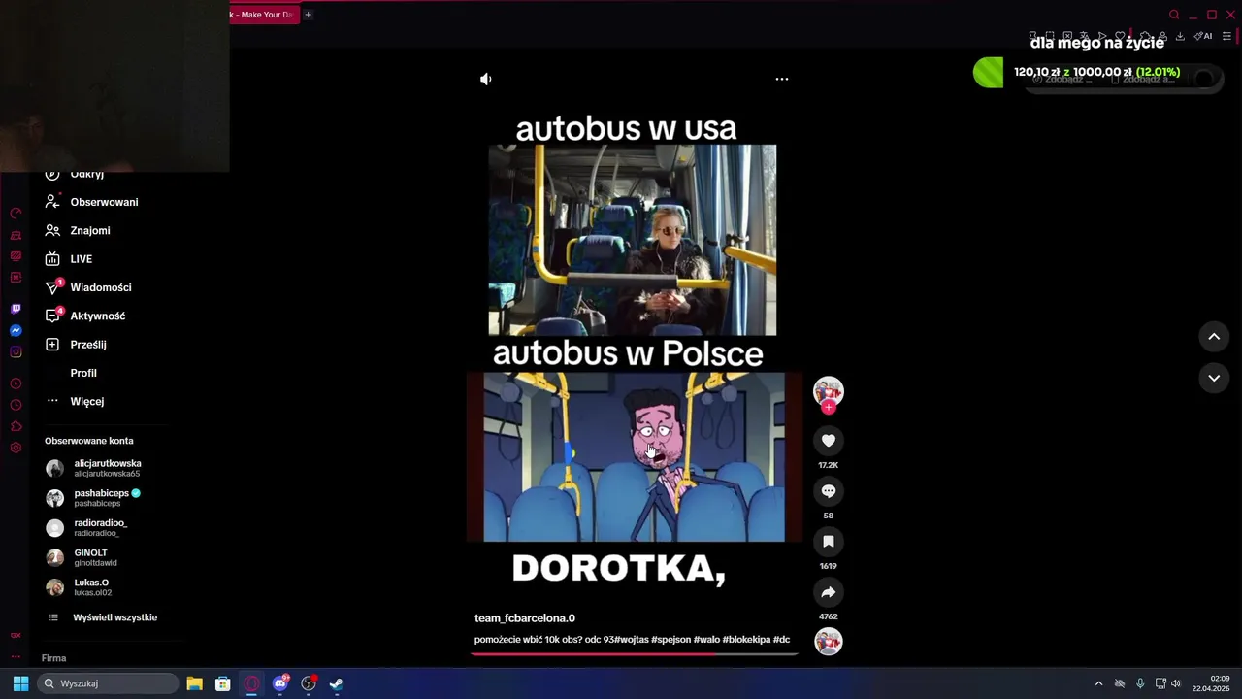Open Obserwowani in the sidebar
1242x699 pixels.
coord(92,202)
